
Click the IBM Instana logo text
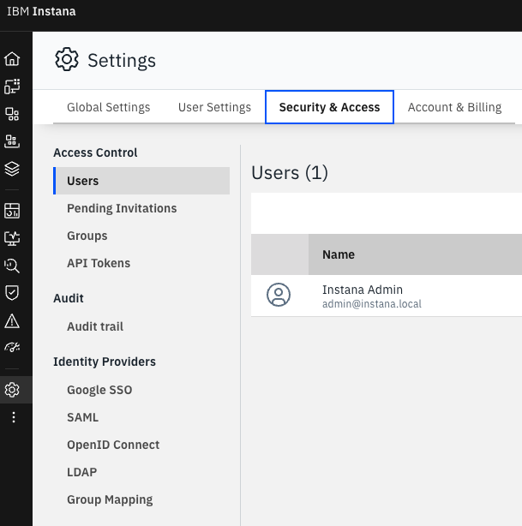(41, 11)
